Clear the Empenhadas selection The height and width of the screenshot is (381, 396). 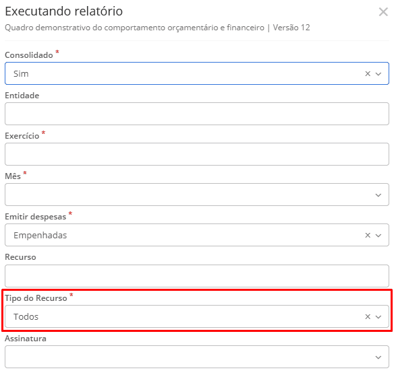click(368, 235)
